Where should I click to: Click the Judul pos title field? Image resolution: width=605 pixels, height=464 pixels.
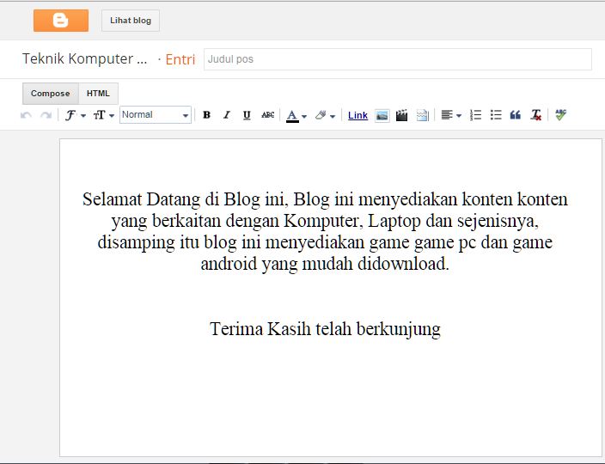397,59
